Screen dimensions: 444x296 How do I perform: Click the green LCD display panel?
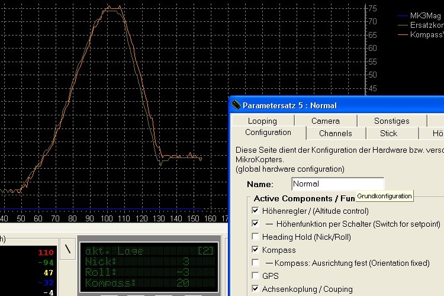149,266
